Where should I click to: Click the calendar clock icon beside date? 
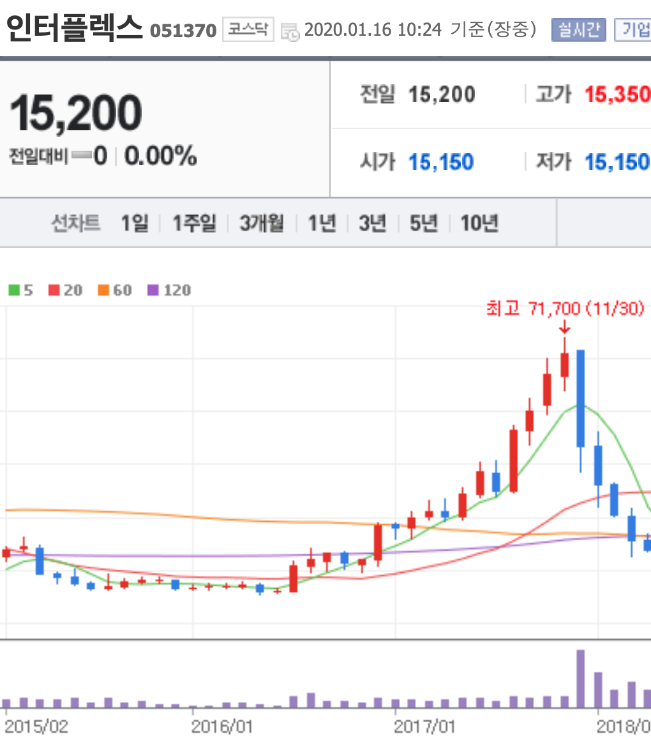pos(290,32)
